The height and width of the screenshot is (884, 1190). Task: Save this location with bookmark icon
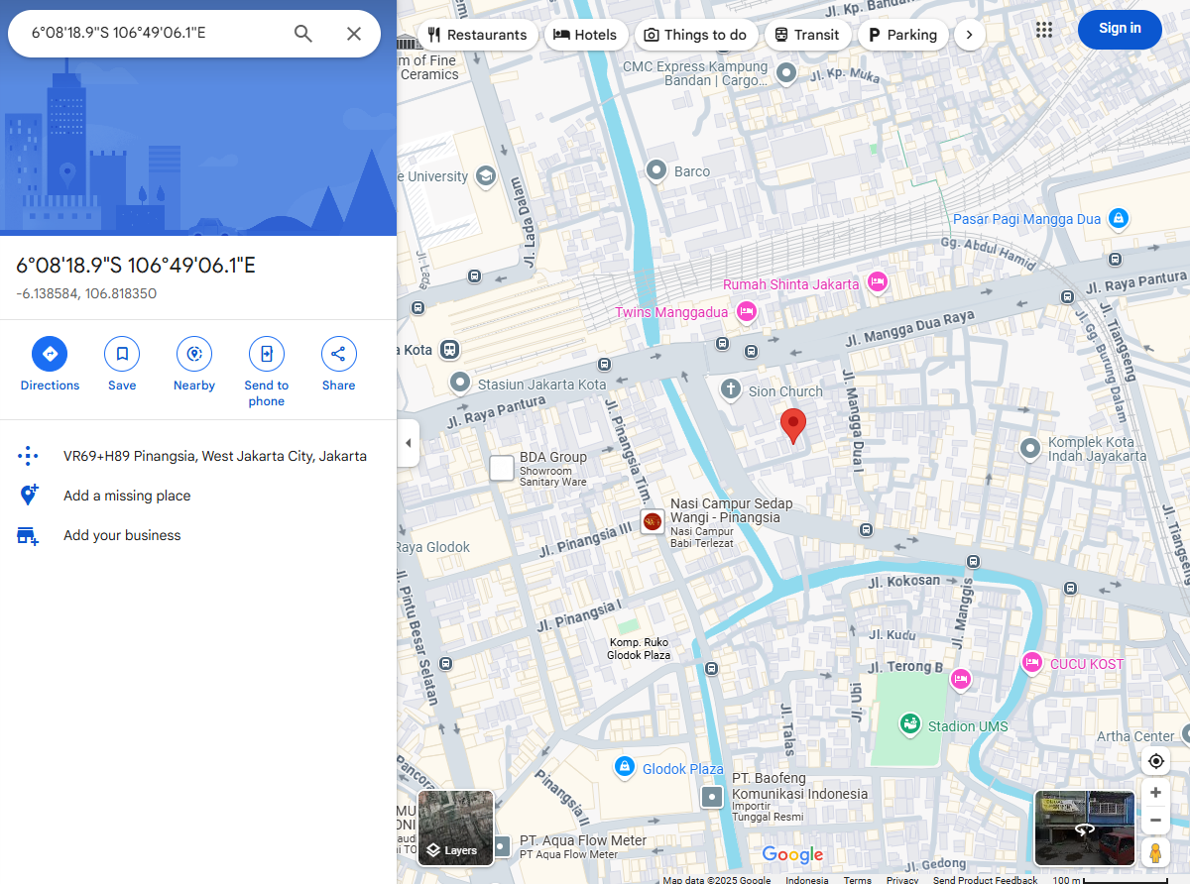click(x=122, y=354)
